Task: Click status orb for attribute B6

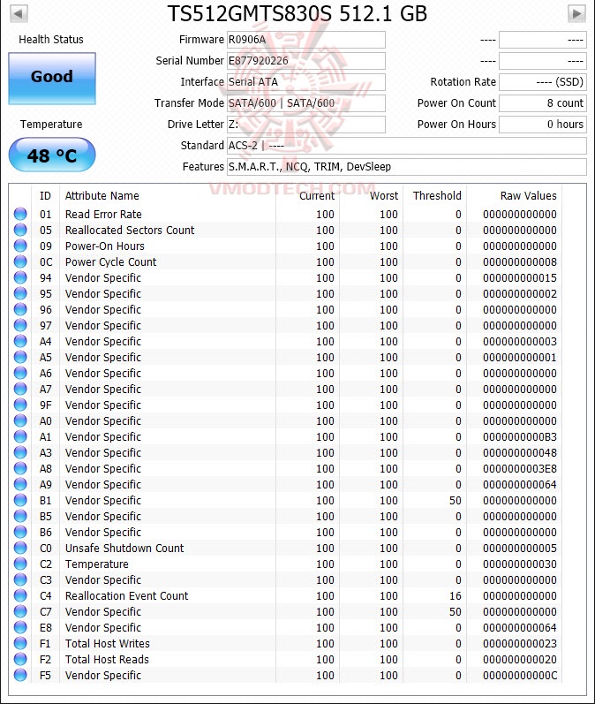Action: [20, 532]
